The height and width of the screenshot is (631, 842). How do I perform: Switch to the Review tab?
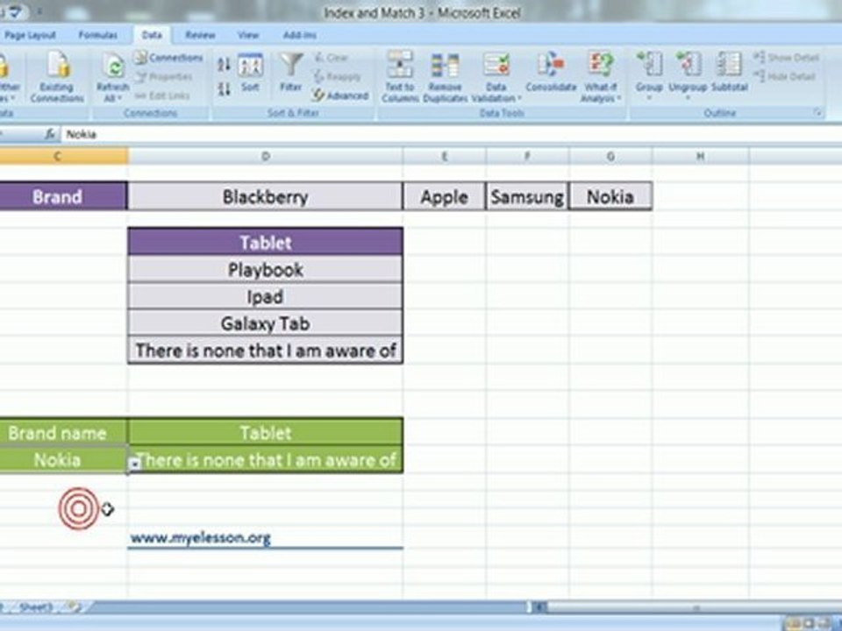click(x=200, y=35)
